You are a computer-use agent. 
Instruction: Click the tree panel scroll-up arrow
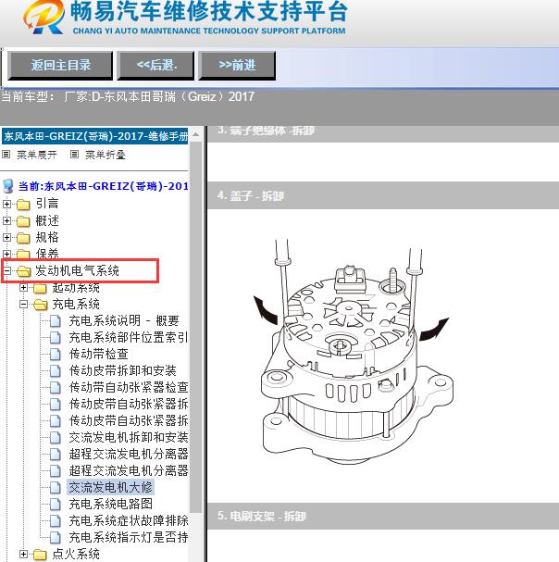[x=195, y=135]
